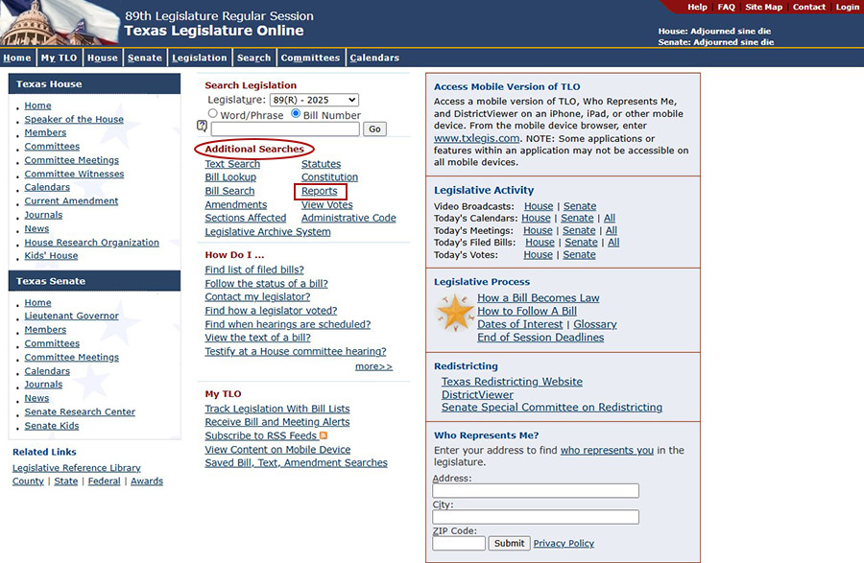Open the Glossary link
The image size is (864, 563).
pyautogui.click(x=595, y=324)
